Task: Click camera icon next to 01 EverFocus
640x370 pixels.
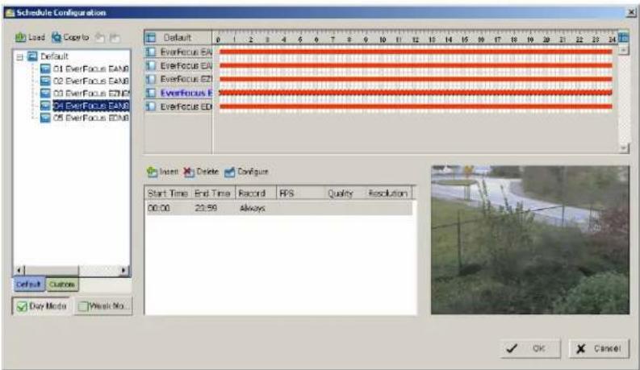Action: click(x=45, y=69)
